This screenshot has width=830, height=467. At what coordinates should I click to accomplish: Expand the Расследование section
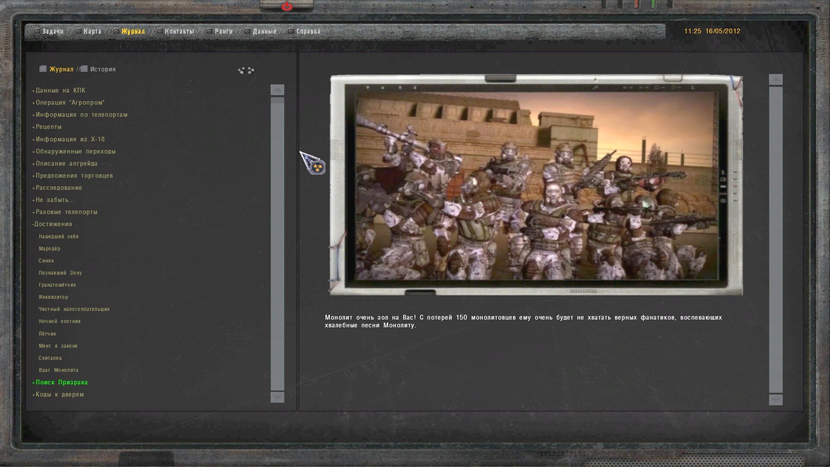(x=57, y=188)
